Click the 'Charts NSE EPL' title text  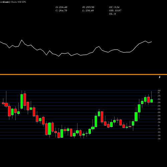pos(18,2)
